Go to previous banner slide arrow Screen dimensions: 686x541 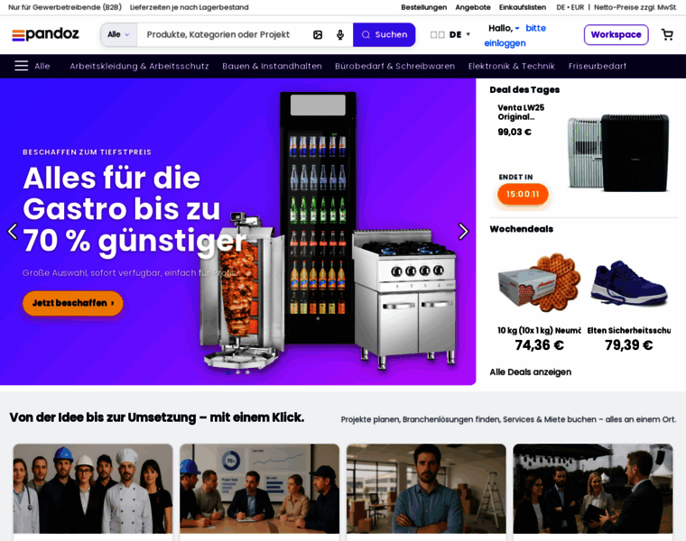(13, 231)
